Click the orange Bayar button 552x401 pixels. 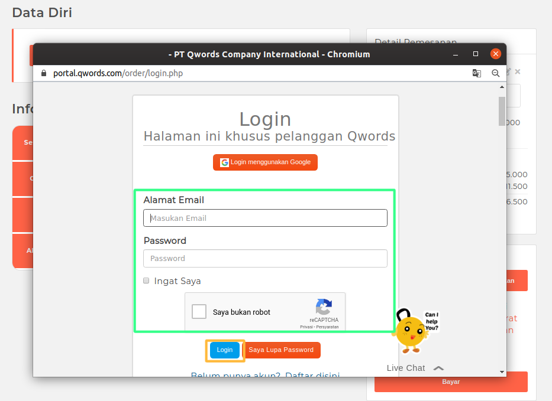450,382
